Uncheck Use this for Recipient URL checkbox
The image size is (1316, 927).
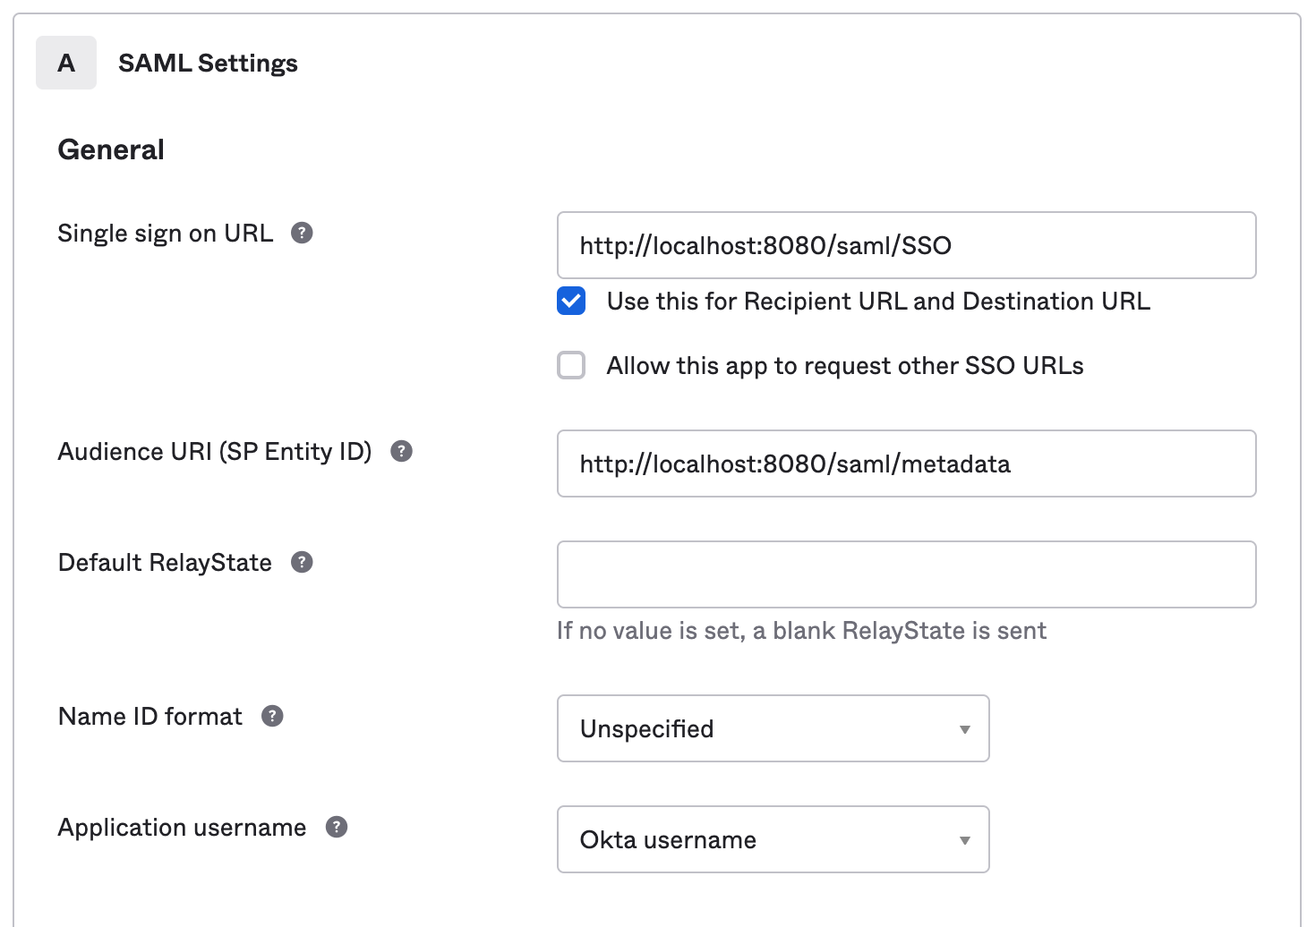click(571, 302)
